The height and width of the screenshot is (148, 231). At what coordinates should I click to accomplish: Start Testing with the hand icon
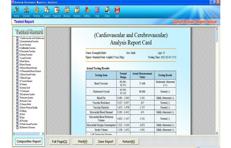pos(36,12)
